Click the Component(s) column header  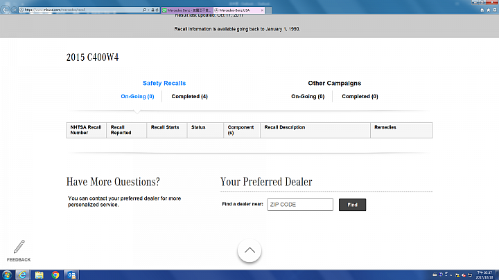(x=242, y=130)
